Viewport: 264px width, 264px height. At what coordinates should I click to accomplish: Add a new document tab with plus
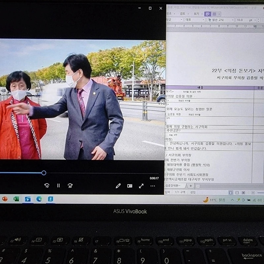[191, 186]
